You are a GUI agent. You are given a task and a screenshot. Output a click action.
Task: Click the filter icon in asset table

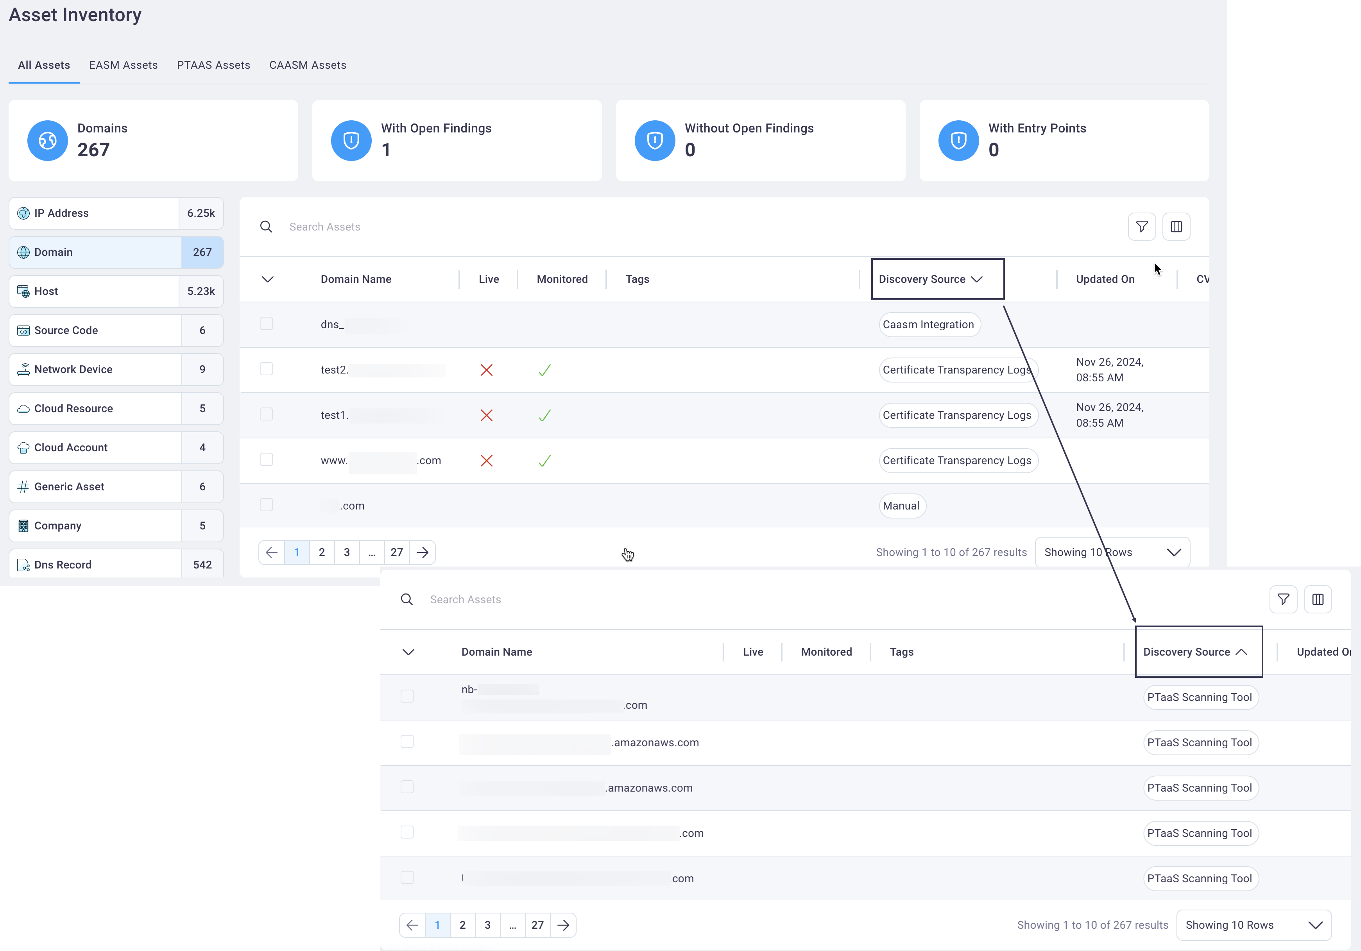coord(1142,226)
